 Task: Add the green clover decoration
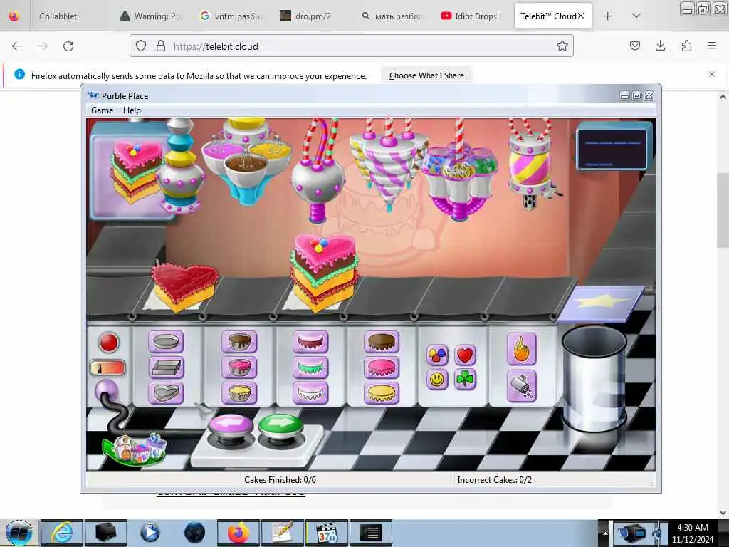tap(465, 380)
